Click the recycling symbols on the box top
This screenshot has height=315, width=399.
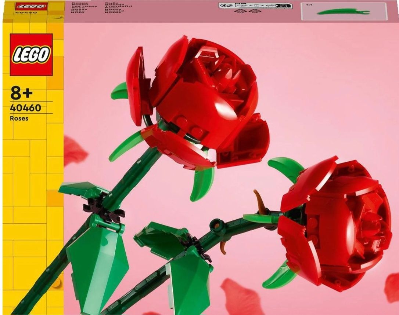[x=247, y=11]
